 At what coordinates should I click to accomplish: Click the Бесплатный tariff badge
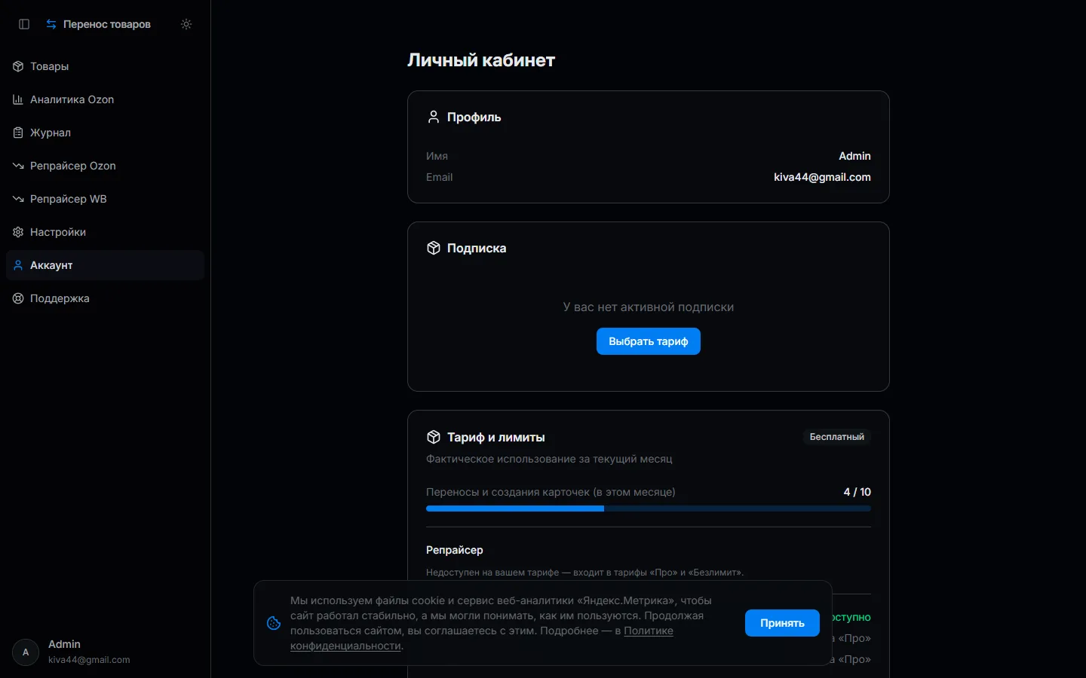click(837, 437)
